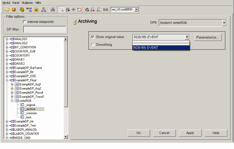Screen dimensions: 234x149
Task: Select the COUNTER1 tree item
Action: 22,55
